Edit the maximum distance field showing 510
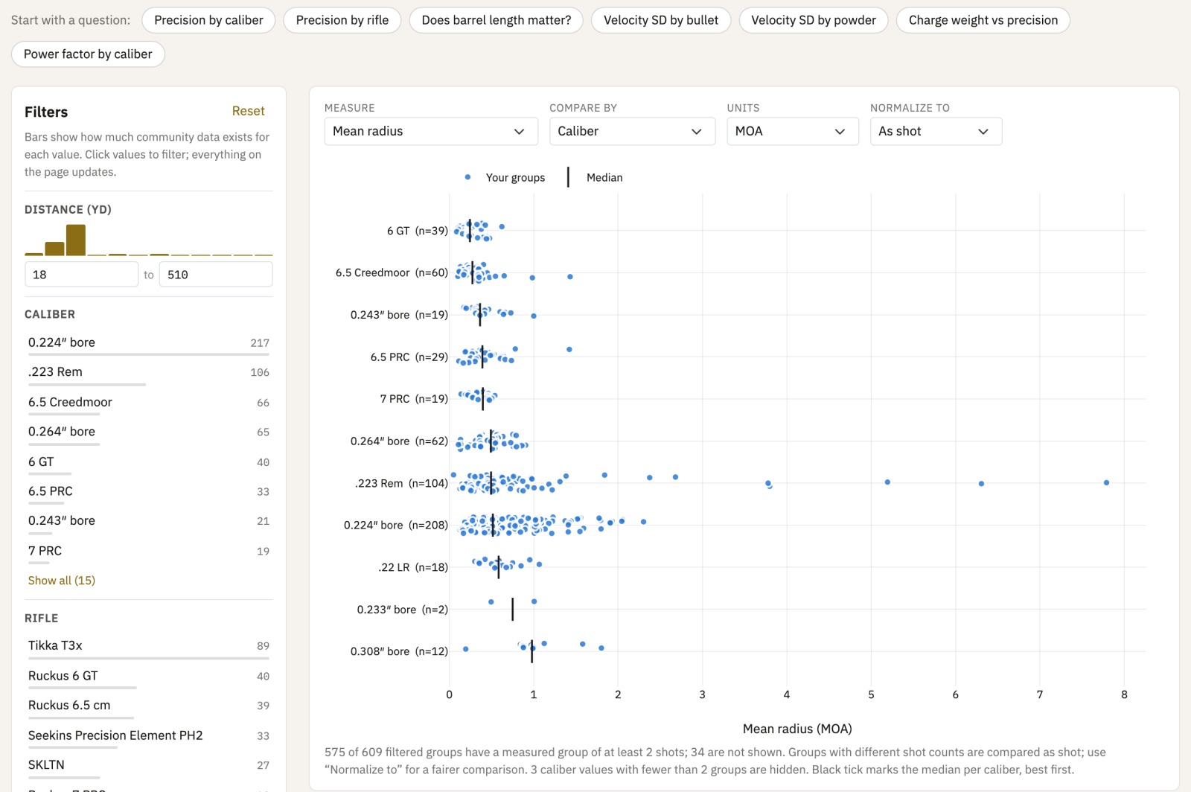The image size is (1191, 792). pyautogui.click(x=216, y=274)
